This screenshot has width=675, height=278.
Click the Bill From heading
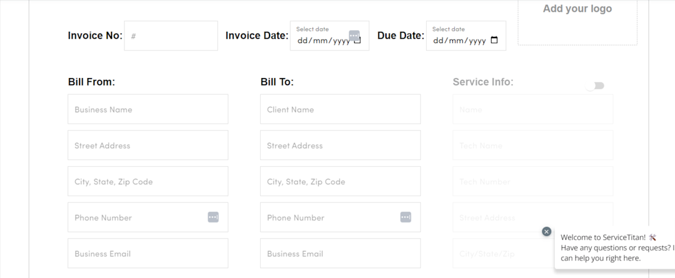pos(92,82)
